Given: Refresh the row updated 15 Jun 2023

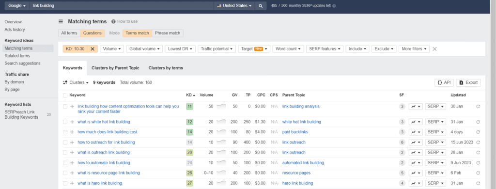Looking at the screenshot, I should (x=478, y=142).
